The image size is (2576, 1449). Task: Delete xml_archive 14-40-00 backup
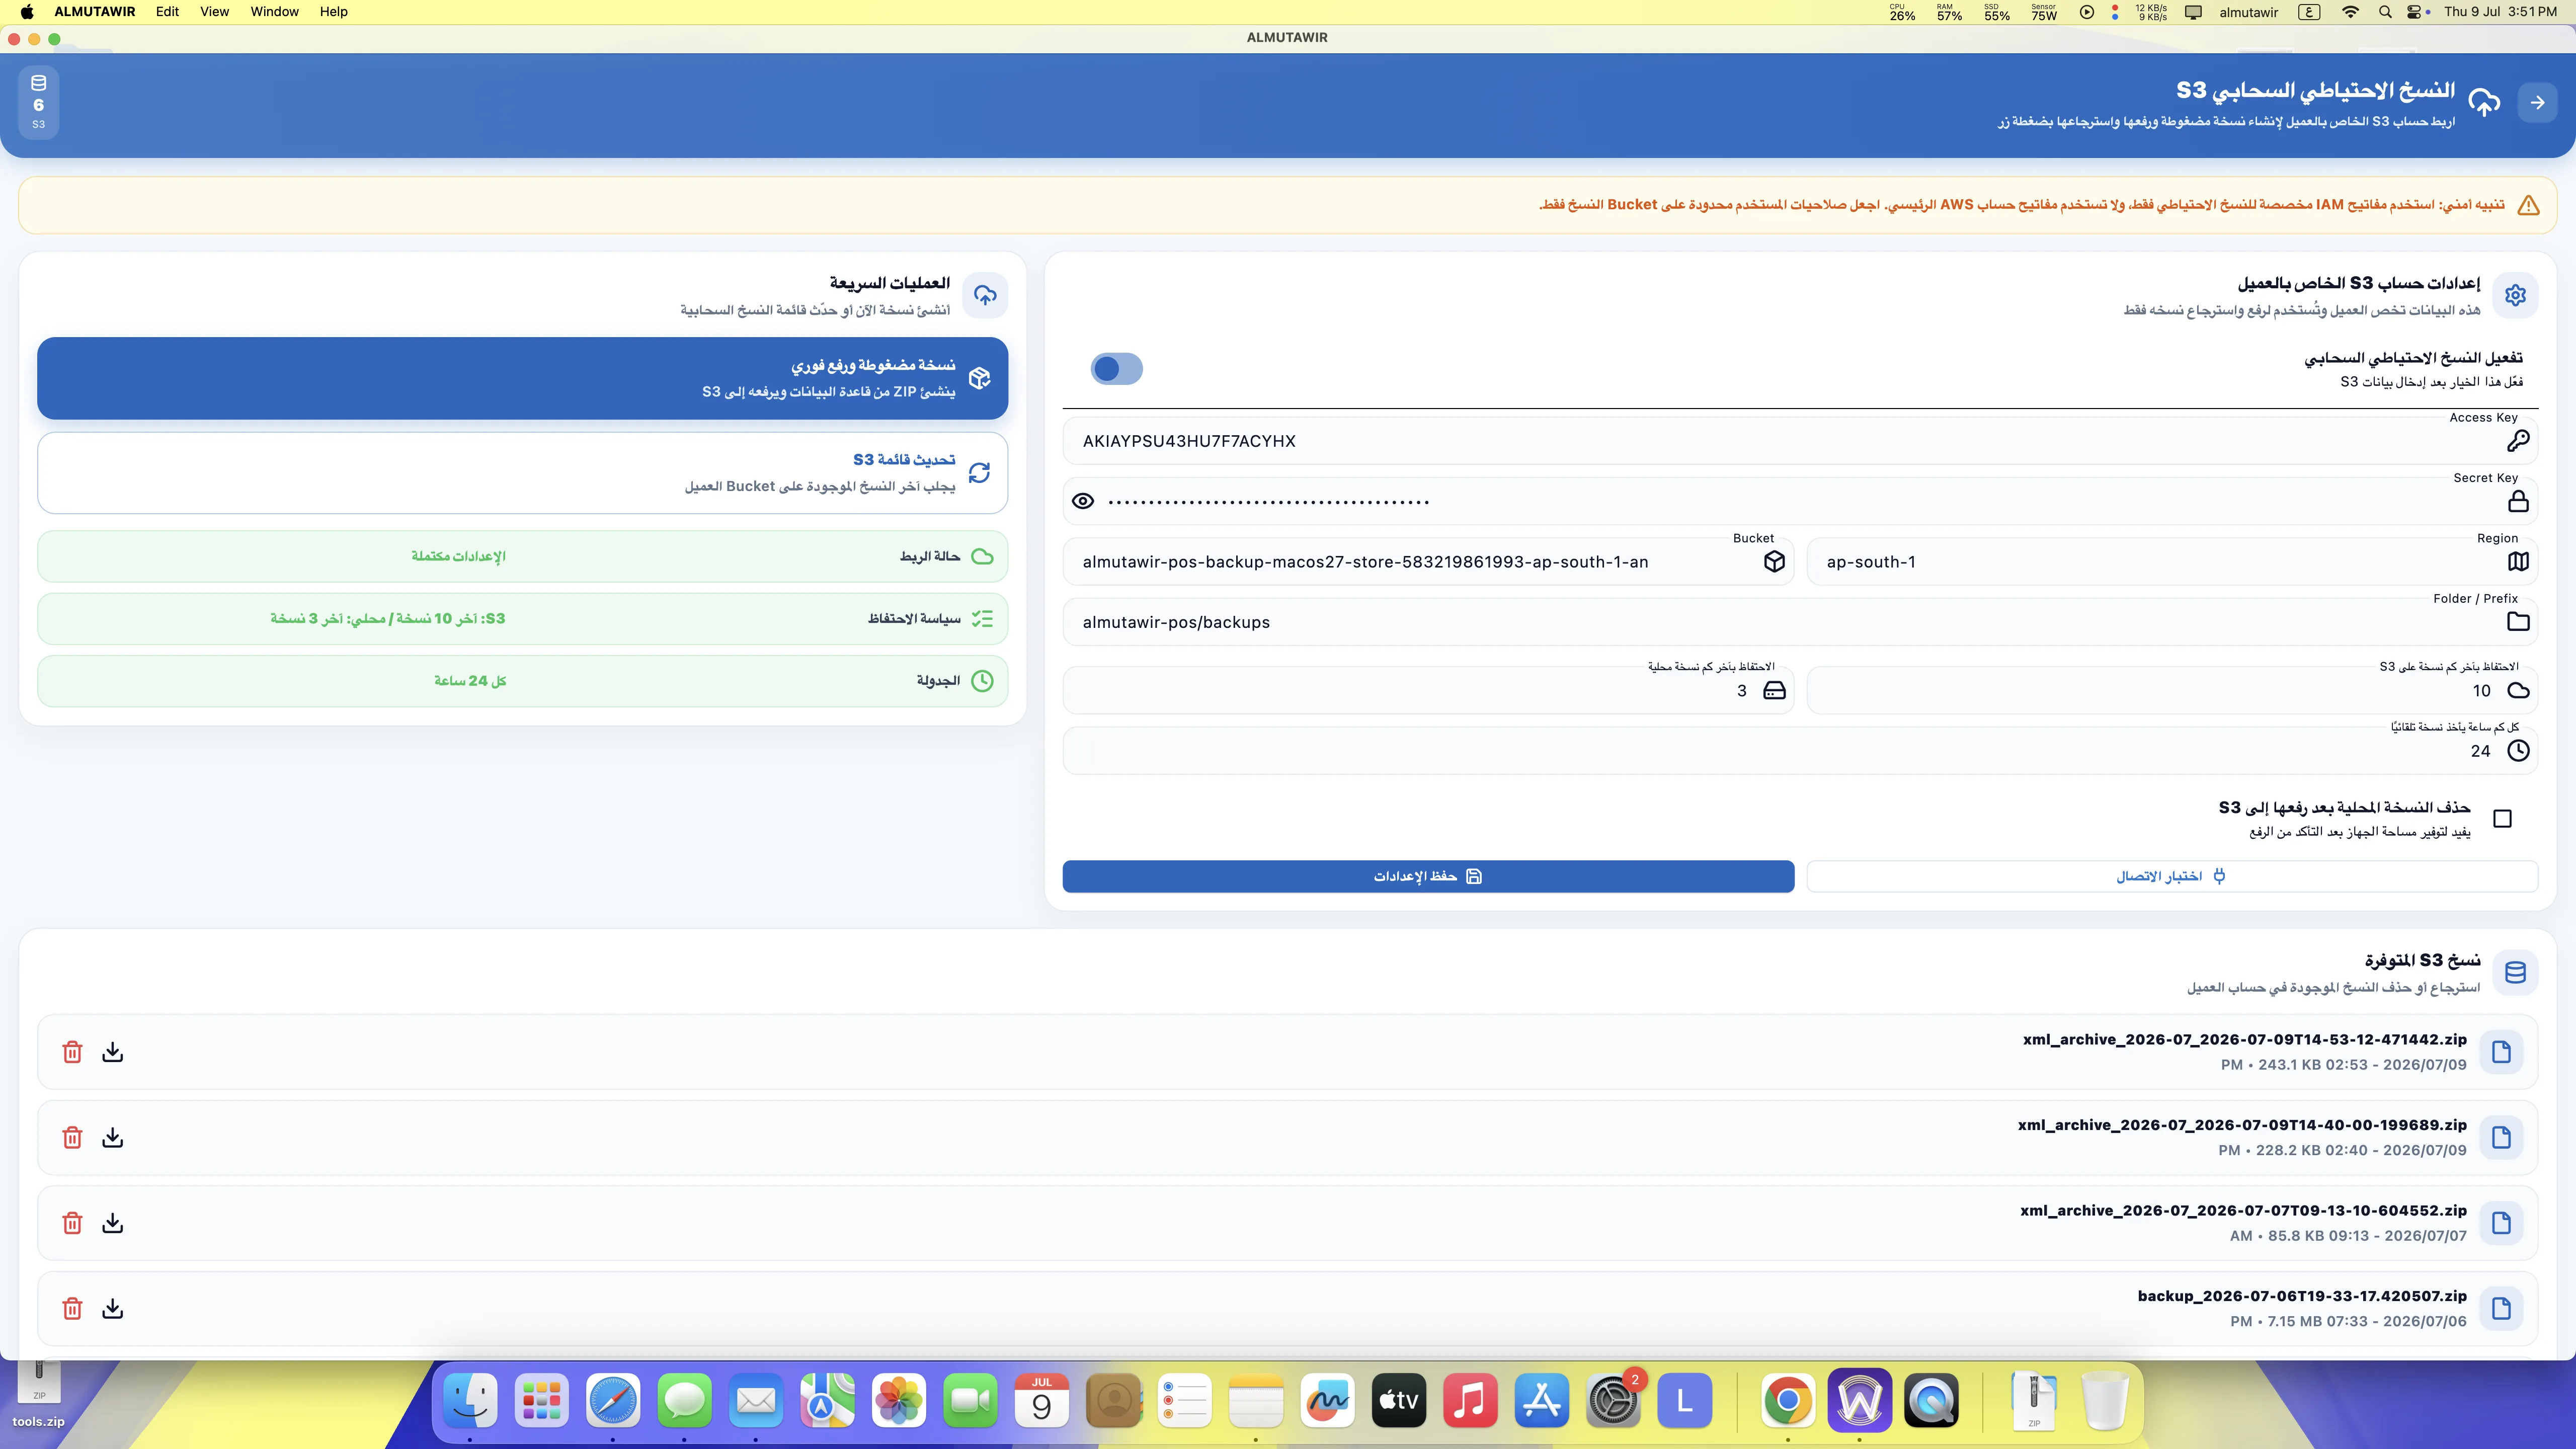[72, 1138]
